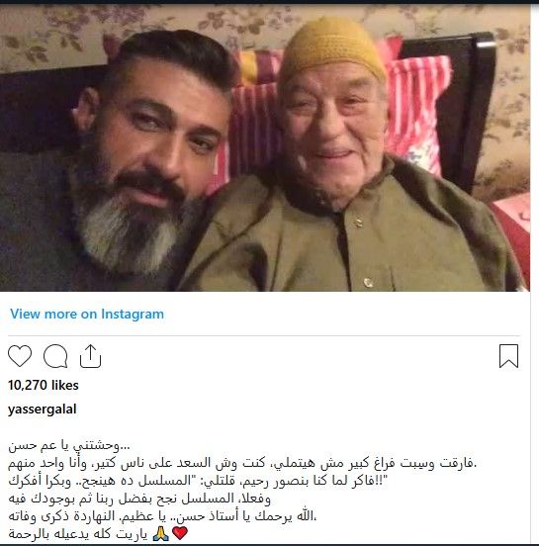The width and height of the screenshot is (539, 546).
Task: Select the caption line starting وحشتني يا عم حسن
Action: point(69,445)
